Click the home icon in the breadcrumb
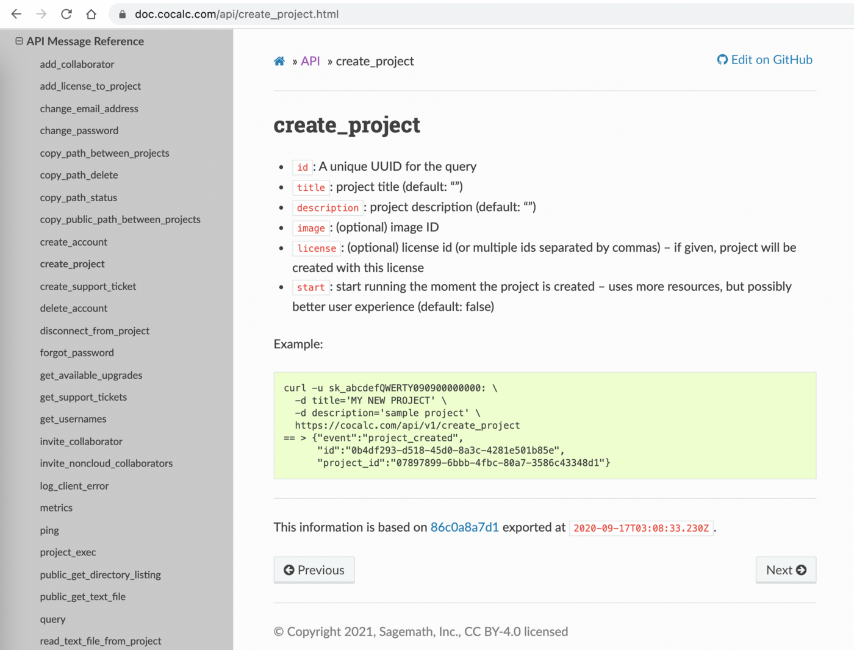The height and width of the screenshot is (650, 854). [279, 60]
